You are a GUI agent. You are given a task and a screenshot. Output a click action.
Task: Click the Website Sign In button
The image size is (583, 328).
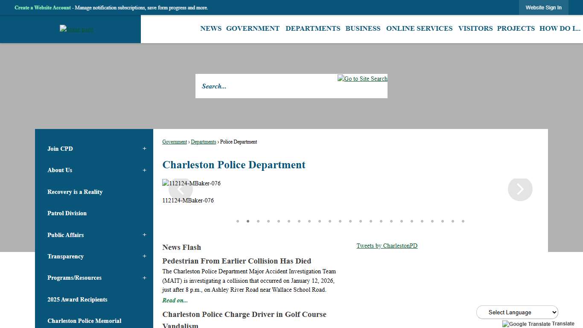point(543,7)
